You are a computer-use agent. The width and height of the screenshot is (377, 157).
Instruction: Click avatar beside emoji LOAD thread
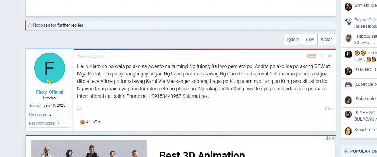click(348, 54)
